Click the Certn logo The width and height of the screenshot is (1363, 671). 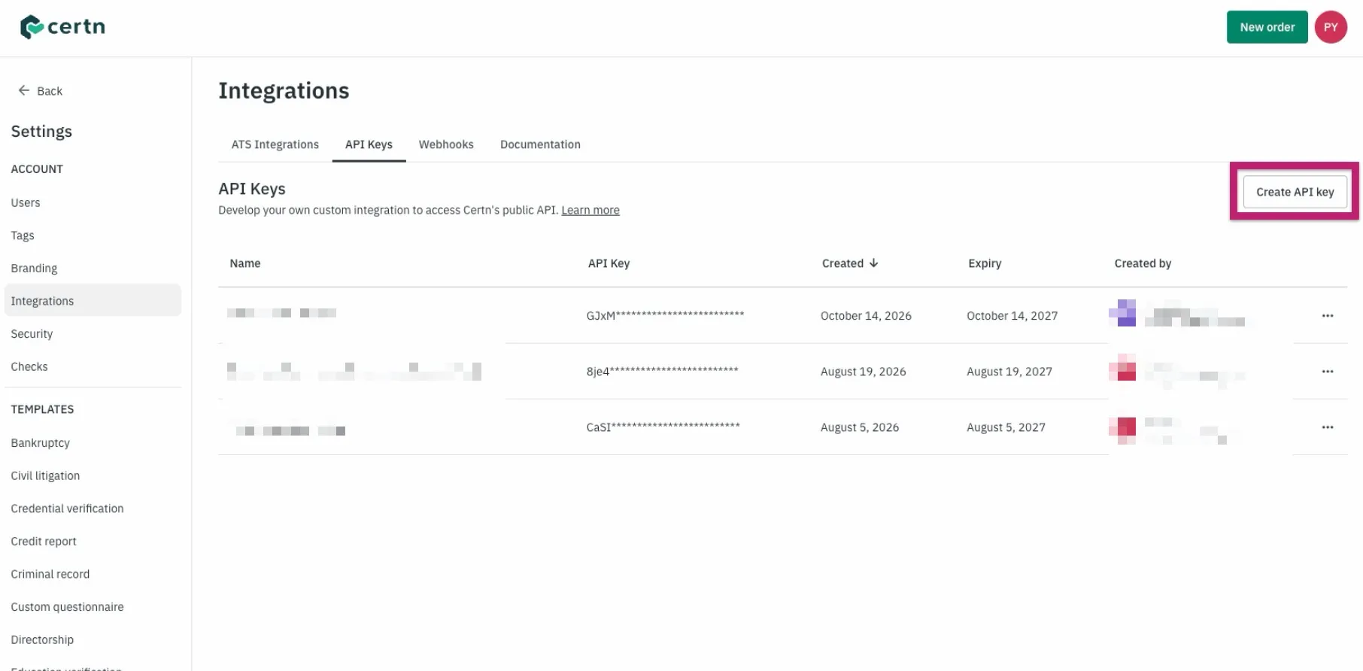(62, 27)
